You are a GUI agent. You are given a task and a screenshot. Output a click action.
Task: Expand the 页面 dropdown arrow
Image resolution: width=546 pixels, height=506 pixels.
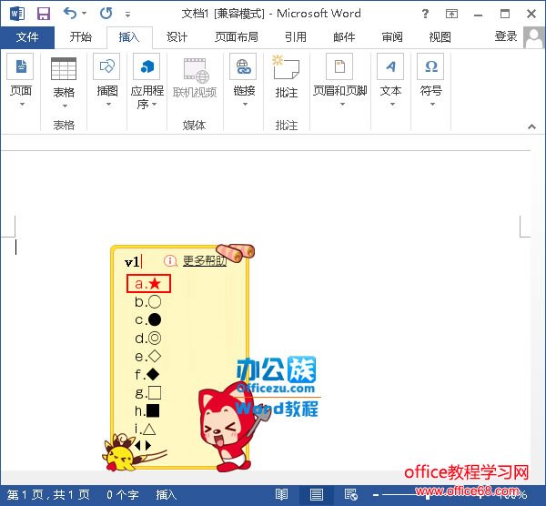[22, 105]
